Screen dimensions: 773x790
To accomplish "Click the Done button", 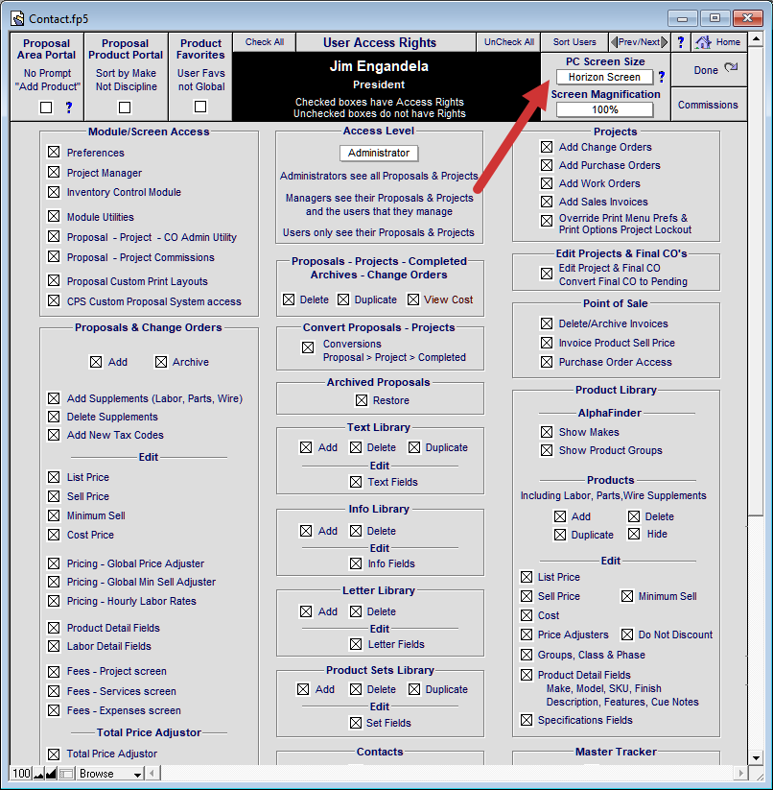I will (709, 70).
